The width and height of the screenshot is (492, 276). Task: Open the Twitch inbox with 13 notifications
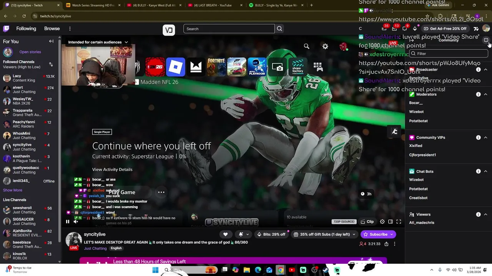click(x=394, y=29)
